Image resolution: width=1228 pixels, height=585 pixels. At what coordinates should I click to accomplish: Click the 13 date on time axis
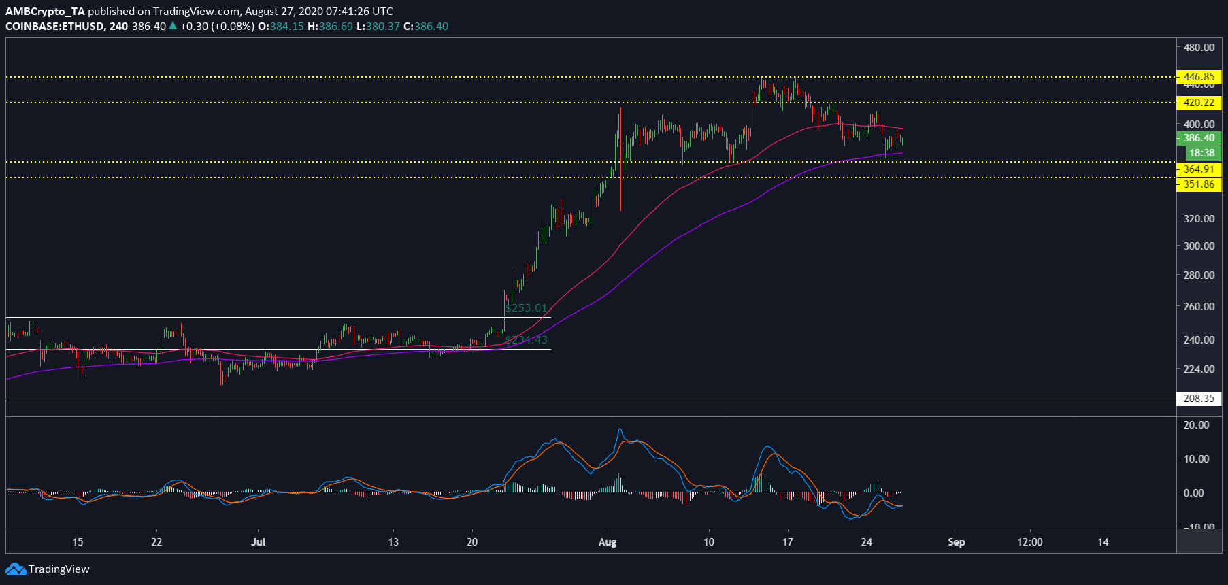[x=393, y=542]
